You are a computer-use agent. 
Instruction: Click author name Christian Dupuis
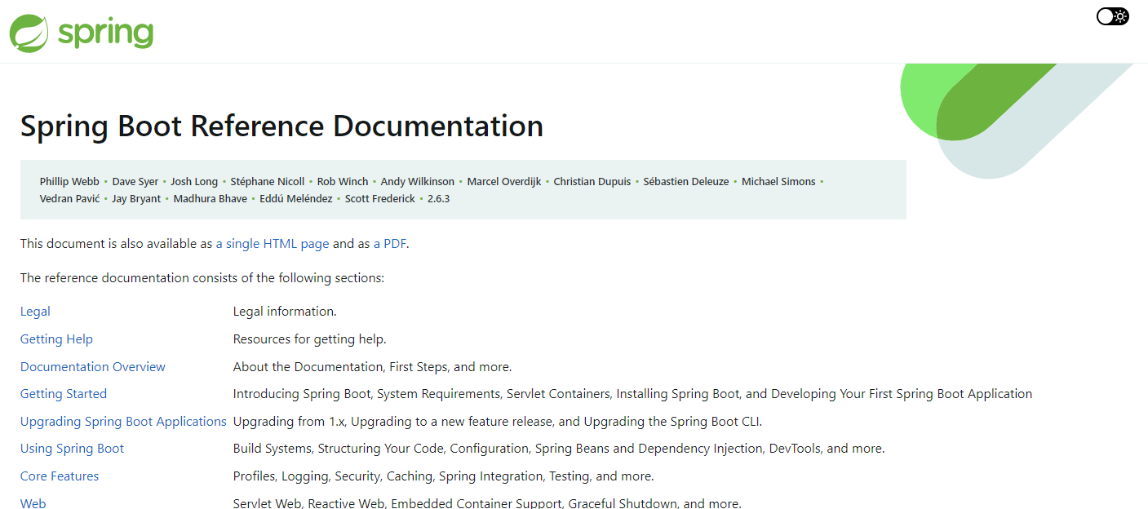[592, 182]
